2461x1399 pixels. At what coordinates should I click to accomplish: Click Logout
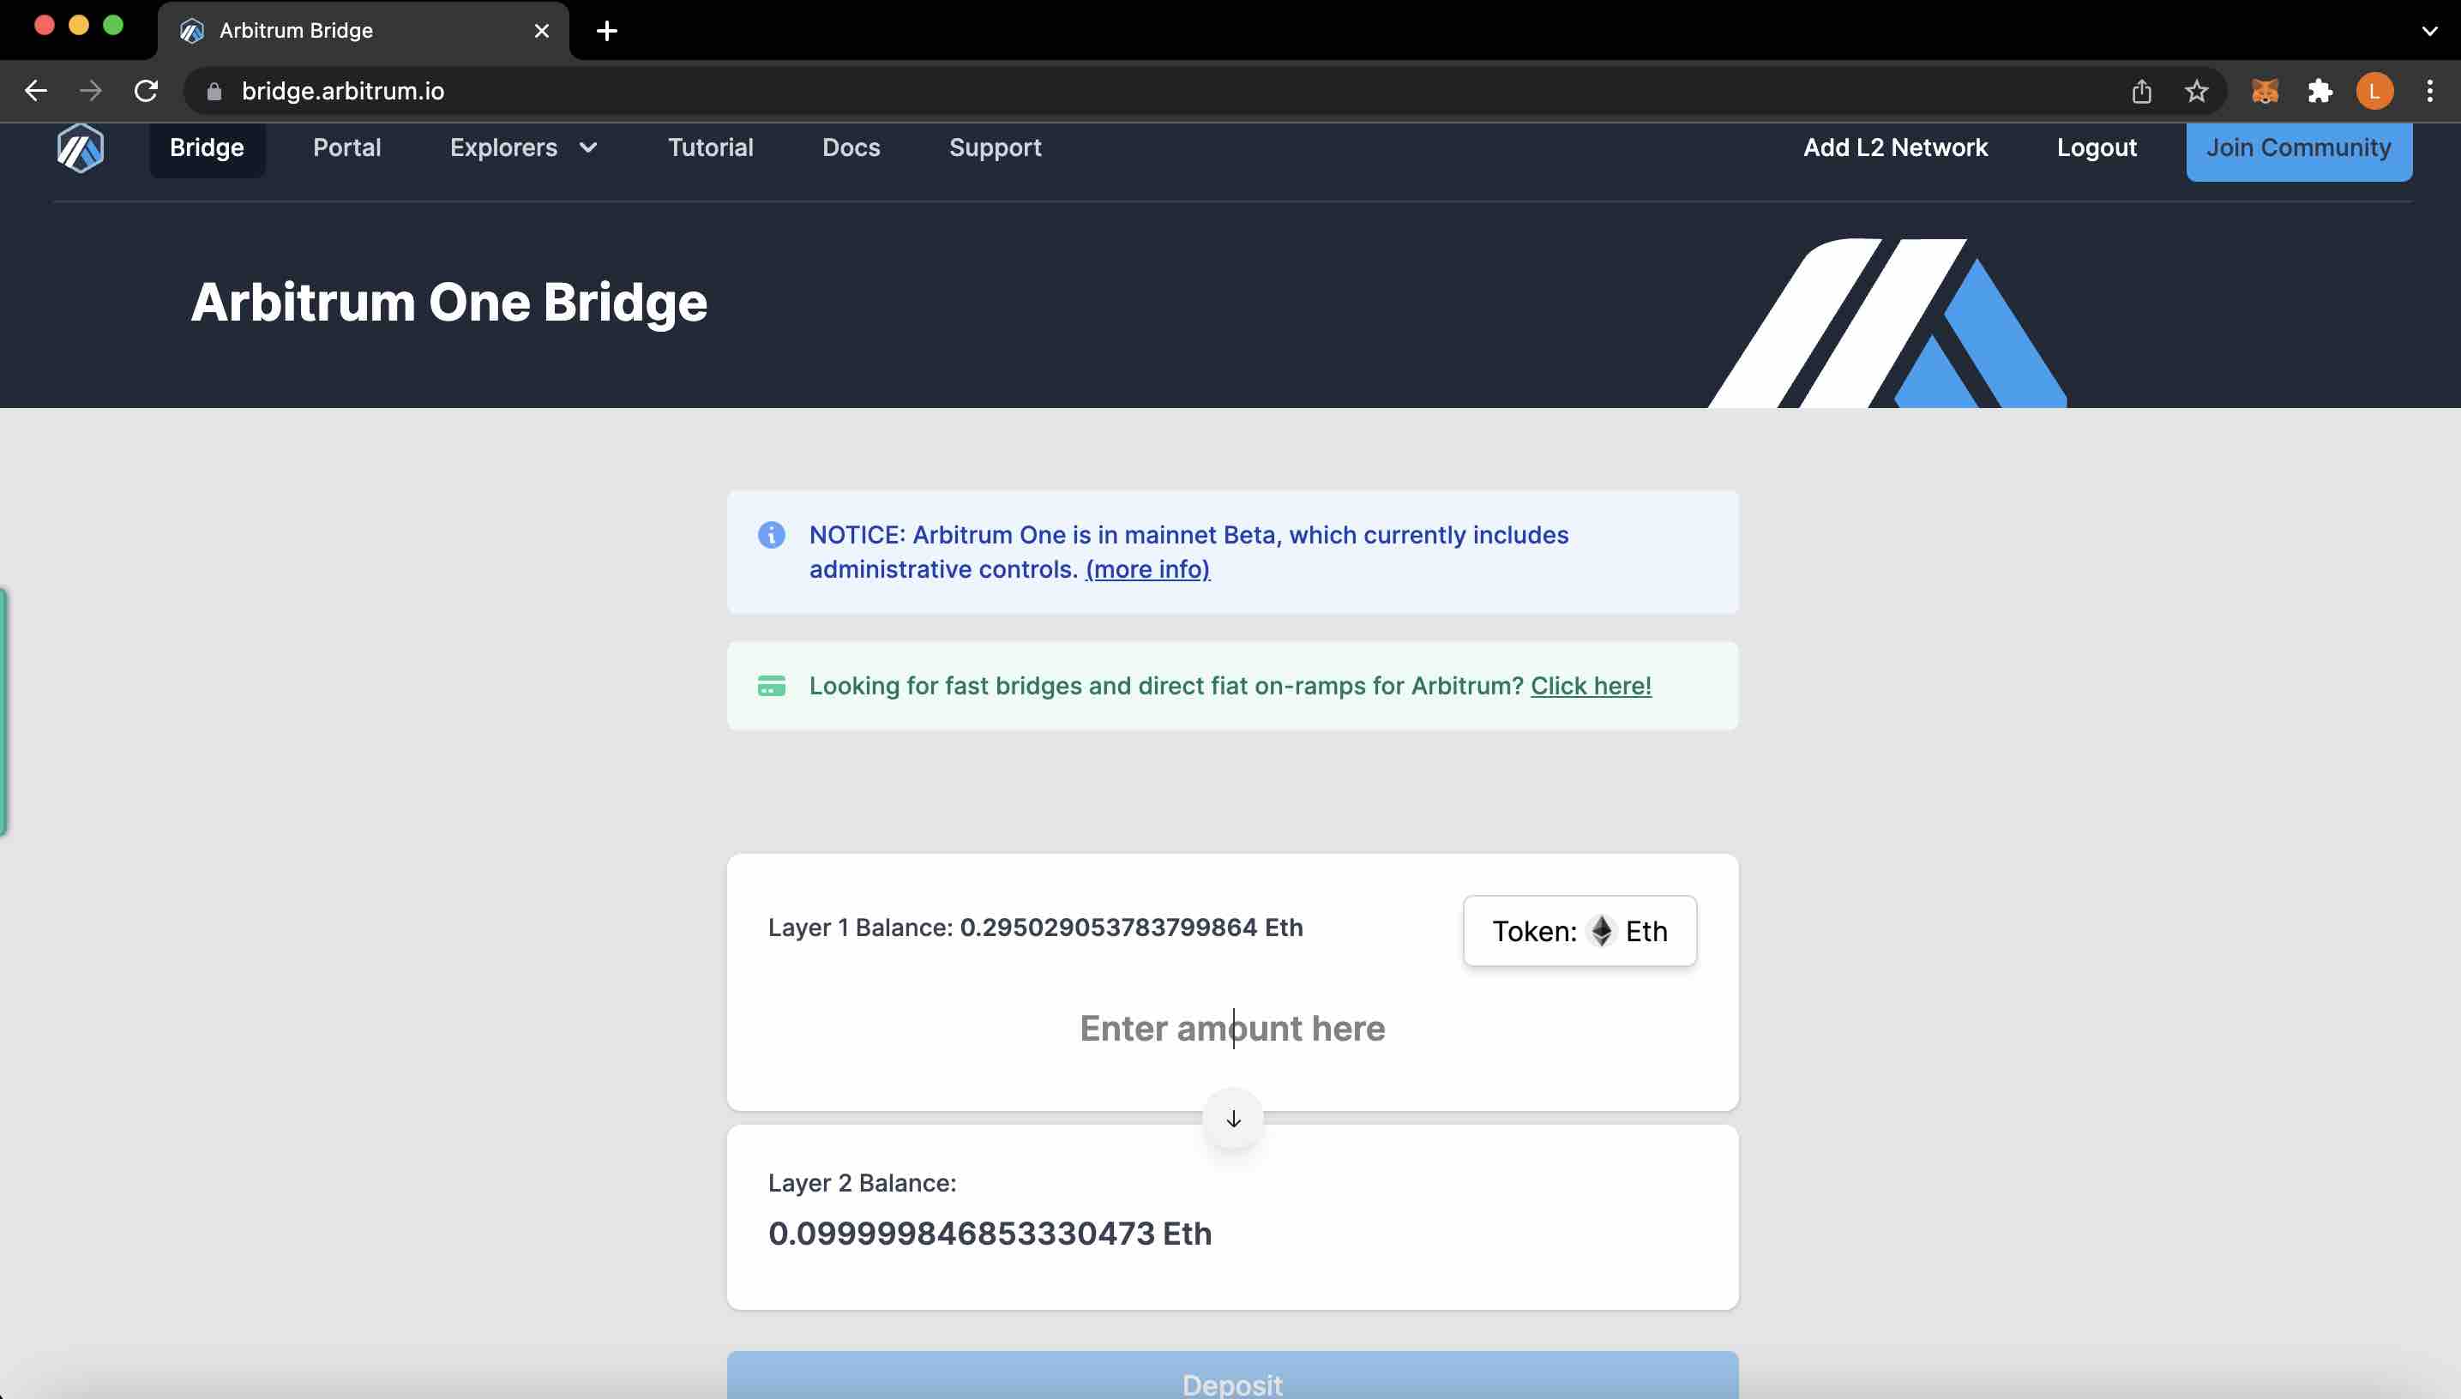click(x=2097, y=148)
